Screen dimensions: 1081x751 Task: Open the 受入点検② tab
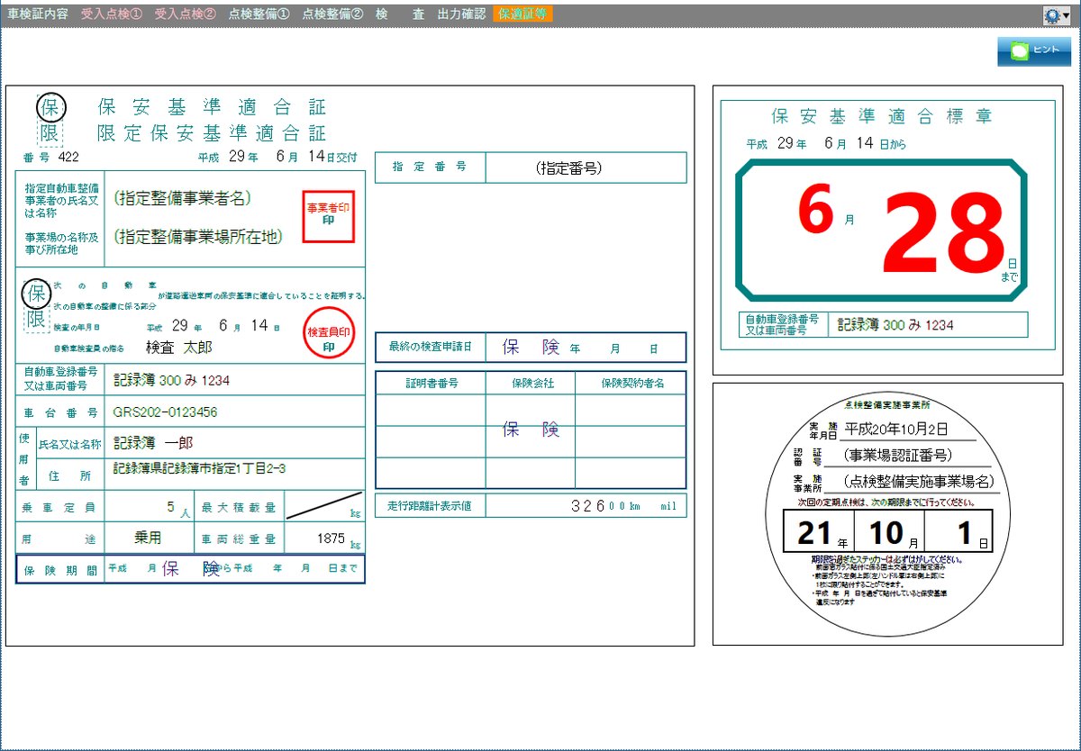pyautogui.click(x=185, y=14)
